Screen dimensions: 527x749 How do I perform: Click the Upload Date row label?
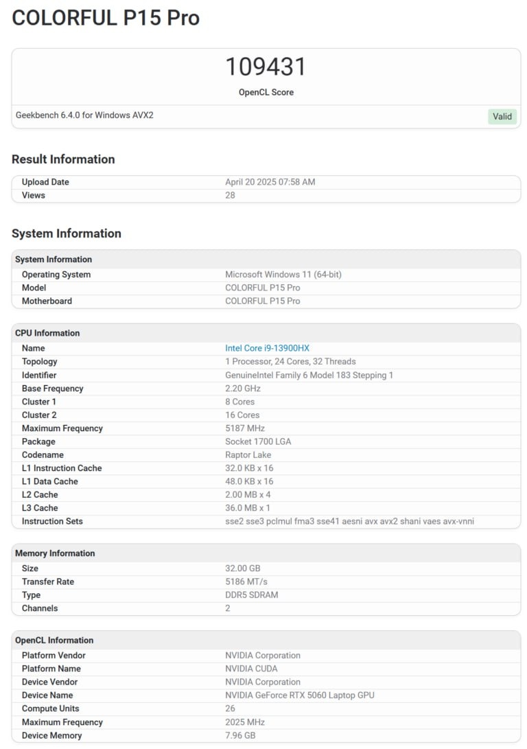coord(45,182)
